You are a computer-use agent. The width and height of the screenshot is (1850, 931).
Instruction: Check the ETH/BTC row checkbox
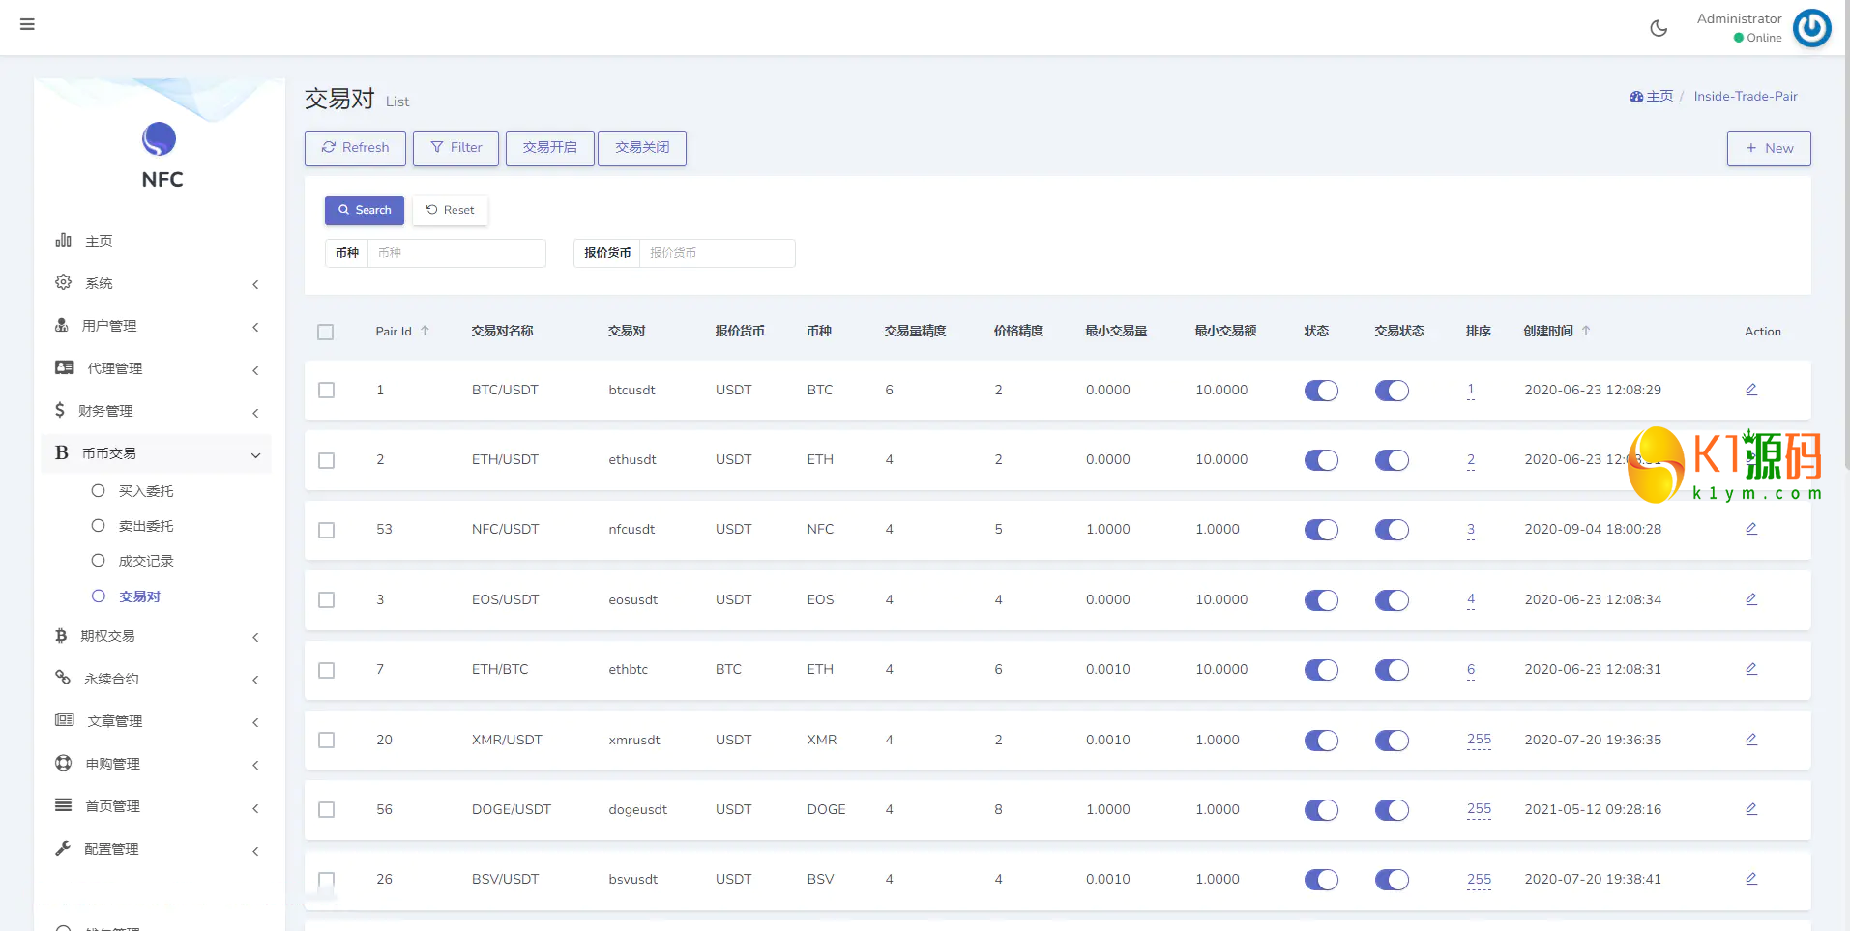pyautogui.click(x=327, y=670)
